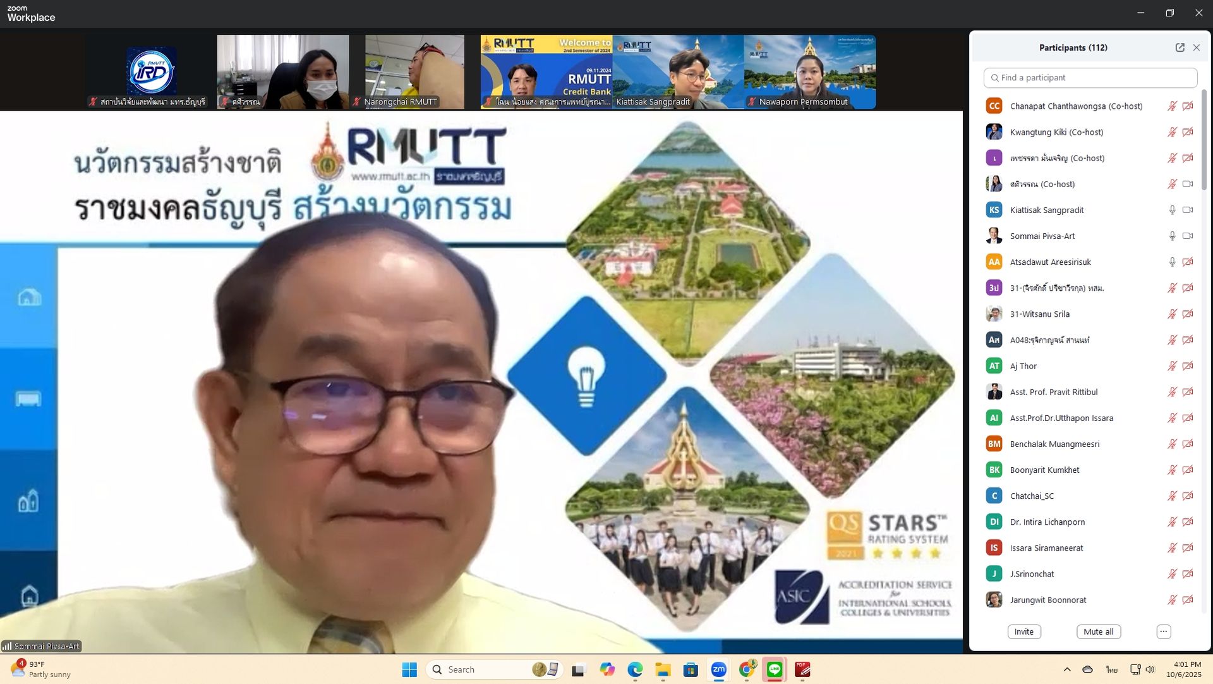Image resolution: width=1213 pixels, height=684 pixels.
Task: Click the Participants list vertical scrollbar
Action: pos(1204,139)
